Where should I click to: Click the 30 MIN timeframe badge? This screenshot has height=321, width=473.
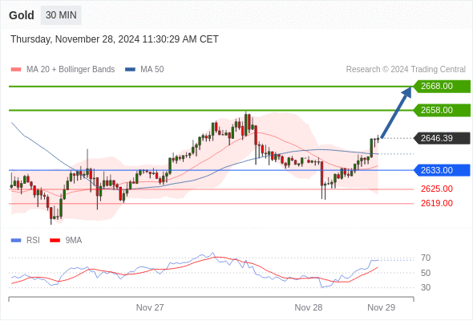61,15
